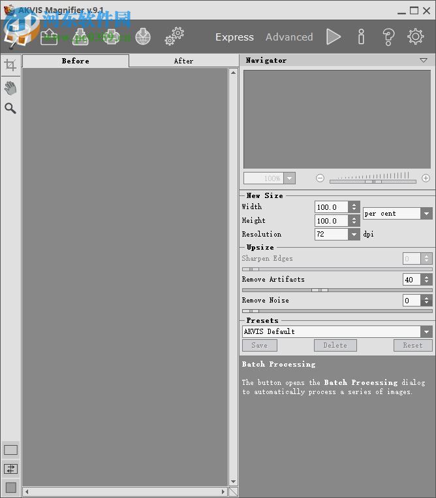Click the Height value field
Screen dimensions: 436x498
[332, 221]
